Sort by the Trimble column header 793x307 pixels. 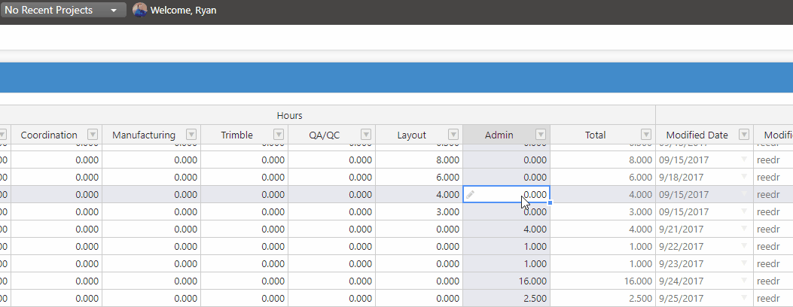[236, 135]
